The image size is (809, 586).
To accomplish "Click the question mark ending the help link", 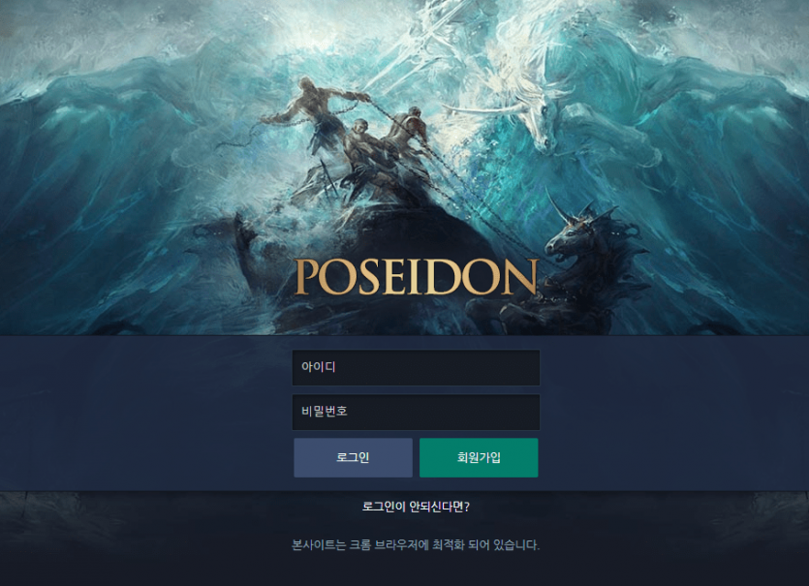I will coord(467,507).
